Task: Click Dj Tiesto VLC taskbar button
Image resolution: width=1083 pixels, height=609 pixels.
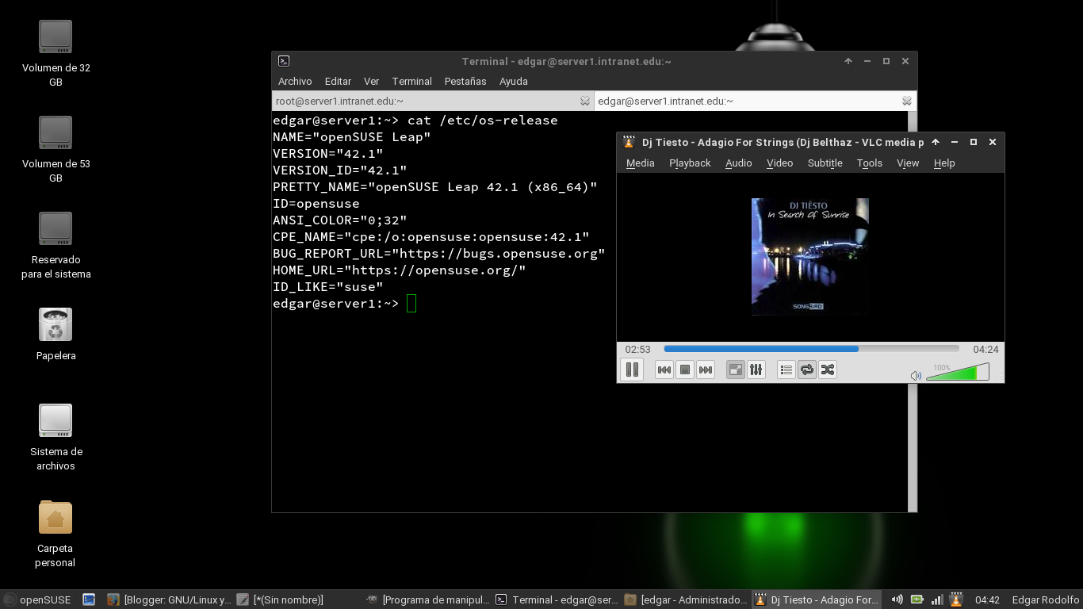Action: [x=815, y=600]
